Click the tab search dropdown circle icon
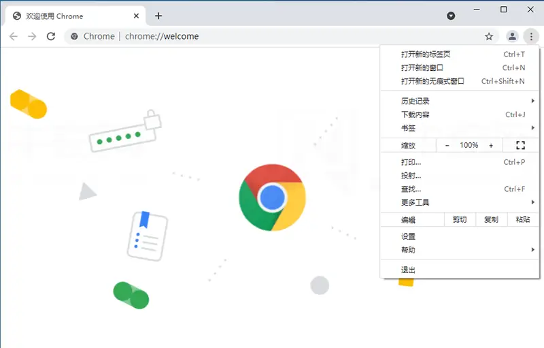The image size is (544, 348). coord(451,16)
